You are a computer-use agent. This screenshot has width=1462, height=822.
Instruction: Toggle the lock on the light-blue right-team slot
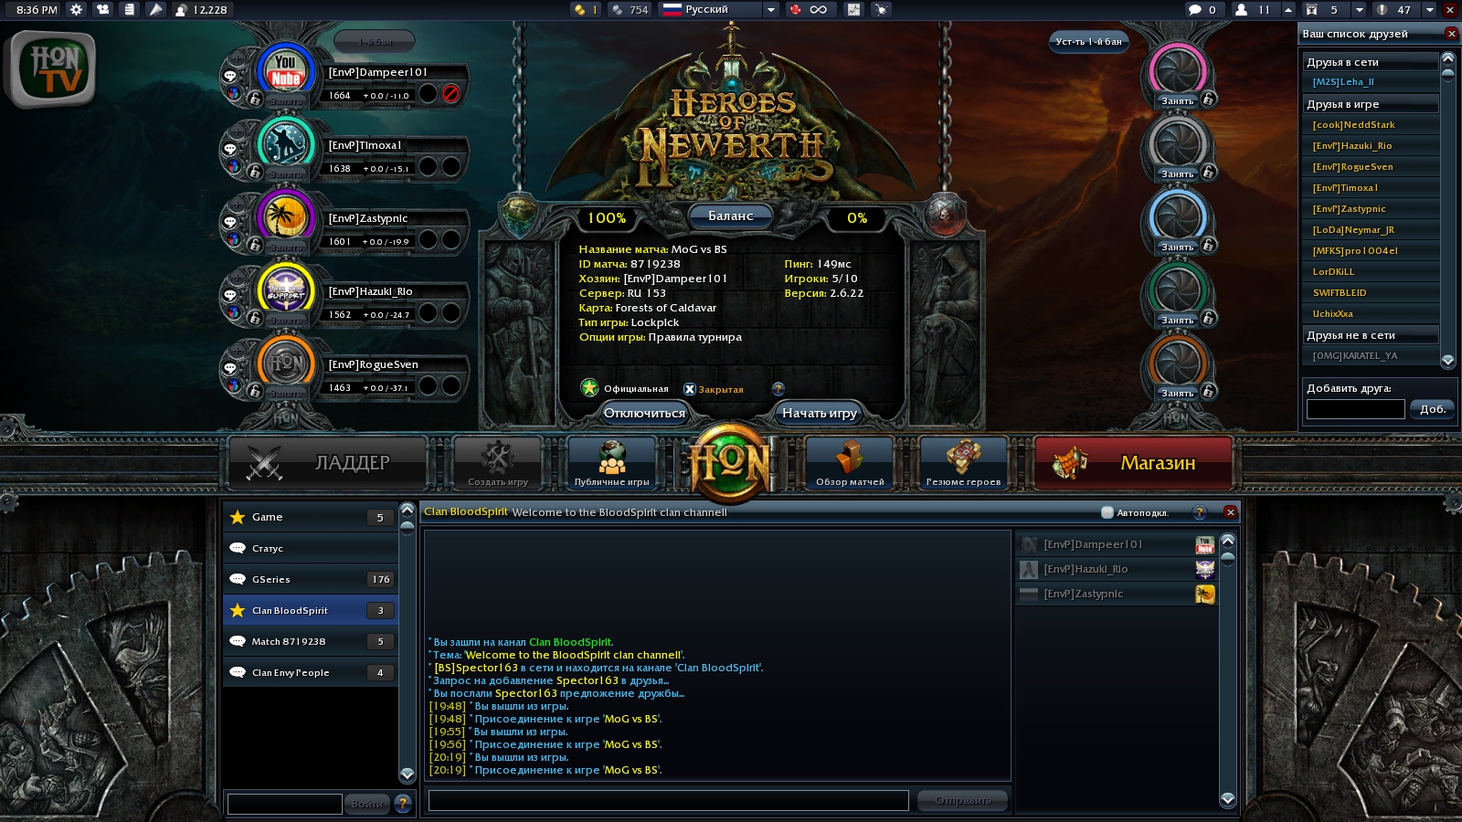pos(1208,245)
